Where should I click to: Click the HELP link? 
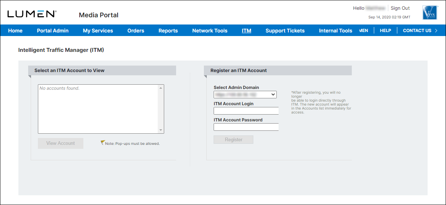click(385, 31)
